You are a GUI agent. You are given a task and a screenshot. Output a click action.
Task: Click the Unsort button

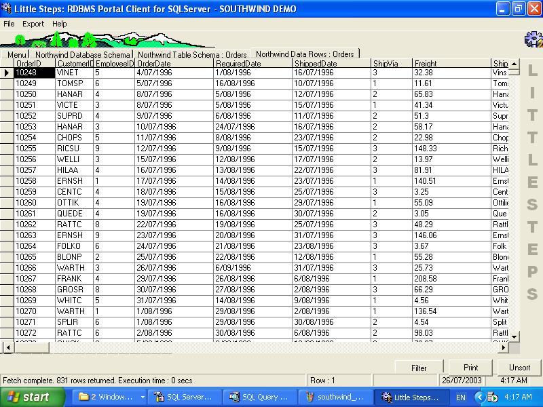click(x=519, y=367)
